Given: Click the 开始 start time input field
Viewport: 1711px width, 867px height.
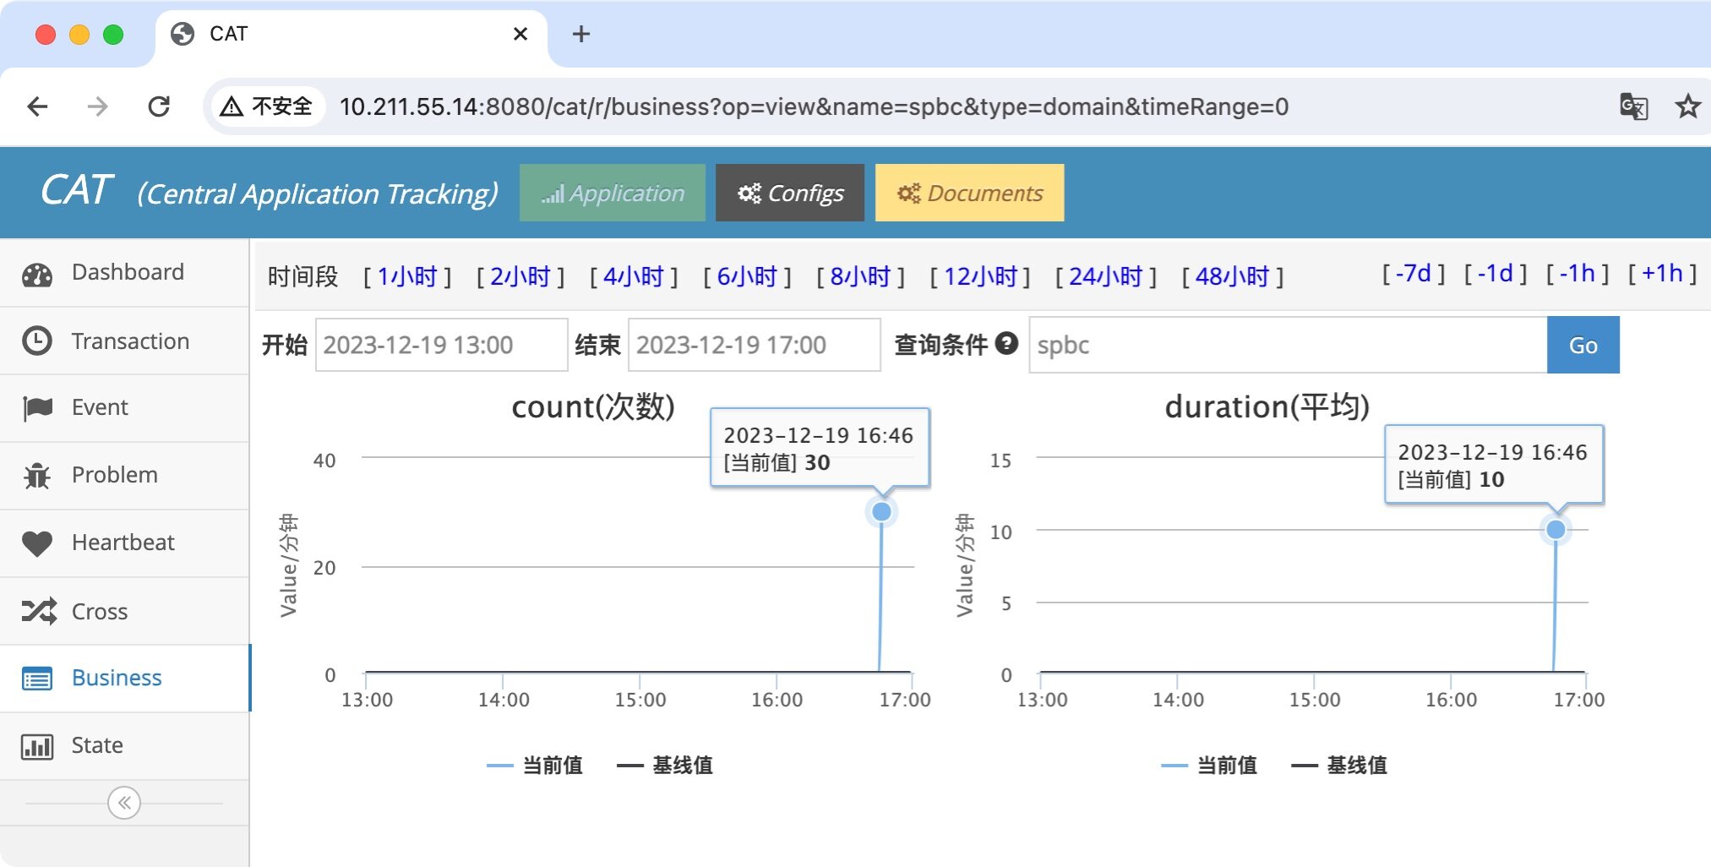Looking at the screenshot, I should point(441,345).
